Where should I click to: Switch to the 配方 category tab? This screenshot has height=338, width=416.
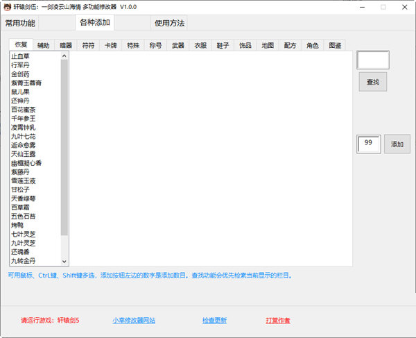(x=290, y=45)
